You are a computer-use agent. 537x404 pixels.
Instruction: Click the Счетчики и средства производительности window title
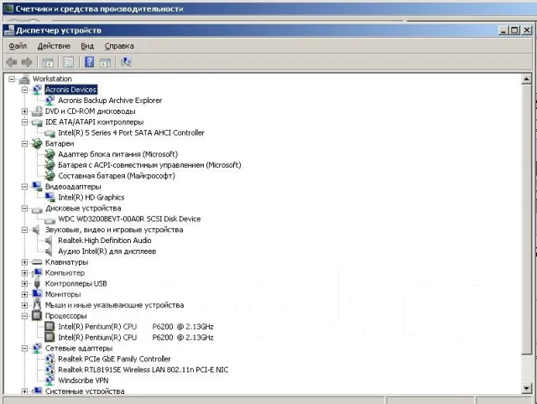(99, 9)
